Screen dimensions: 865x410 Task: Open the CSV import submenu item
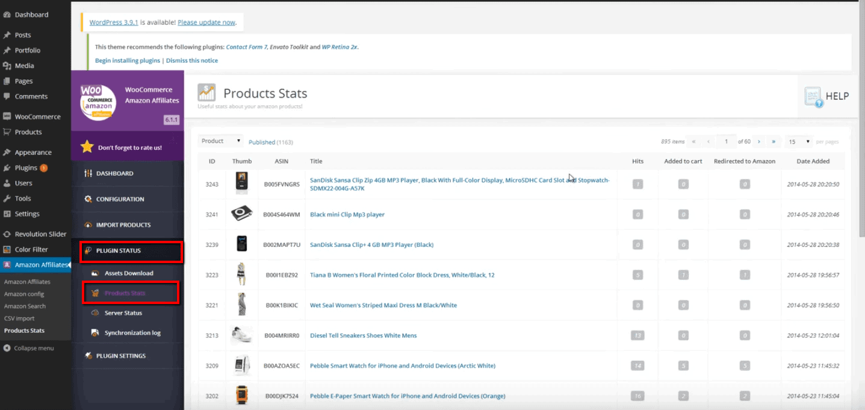click(19, 318)
